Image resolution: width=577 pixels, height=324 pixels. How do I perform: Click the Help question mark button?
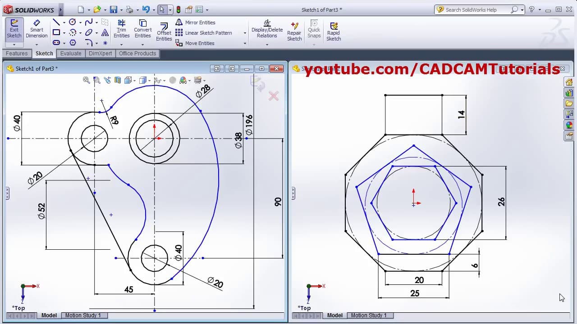click(x=531, y=9)
